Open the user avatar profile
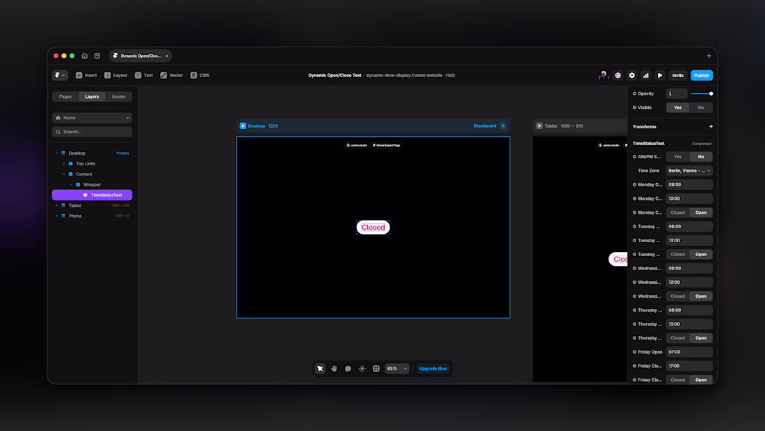This screenshot has width=765, height=431. click(x=604, y=75)
